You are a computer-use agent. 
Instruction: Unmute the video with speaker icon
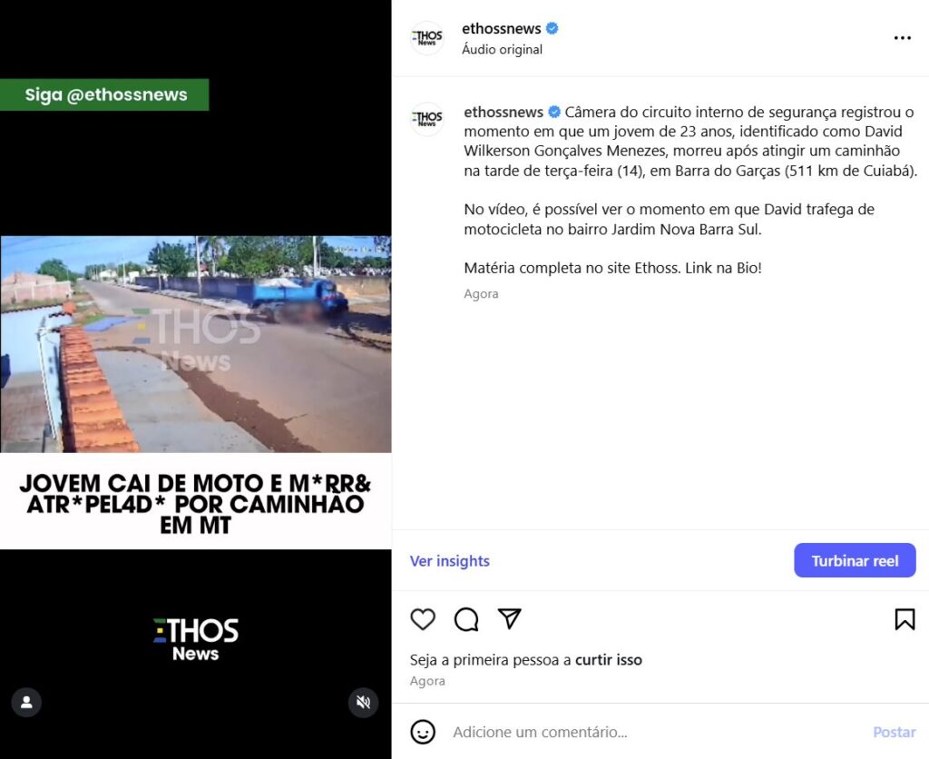pos(363,702)
